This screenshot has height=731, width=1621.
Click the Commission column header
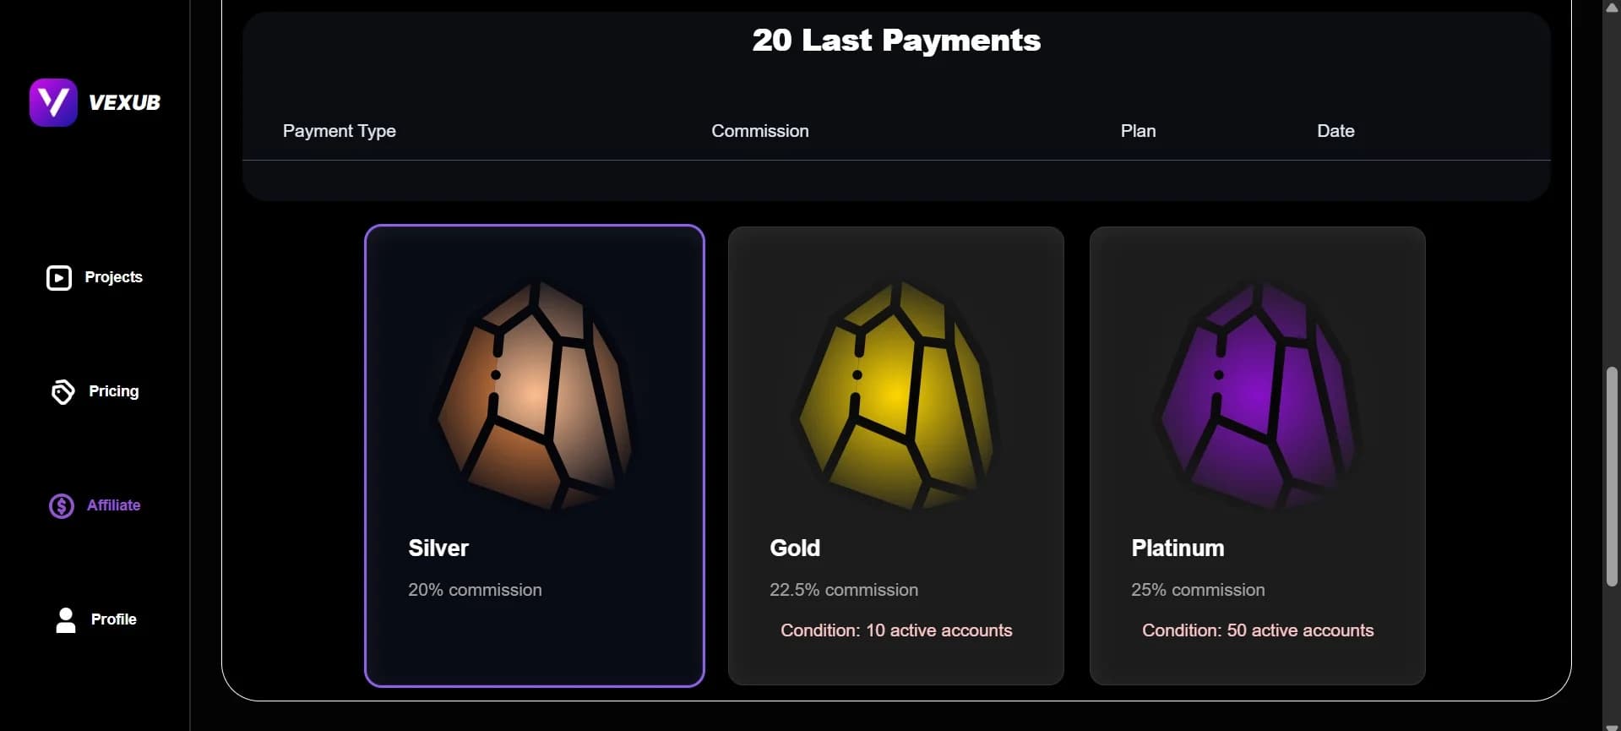click(759, 131)
